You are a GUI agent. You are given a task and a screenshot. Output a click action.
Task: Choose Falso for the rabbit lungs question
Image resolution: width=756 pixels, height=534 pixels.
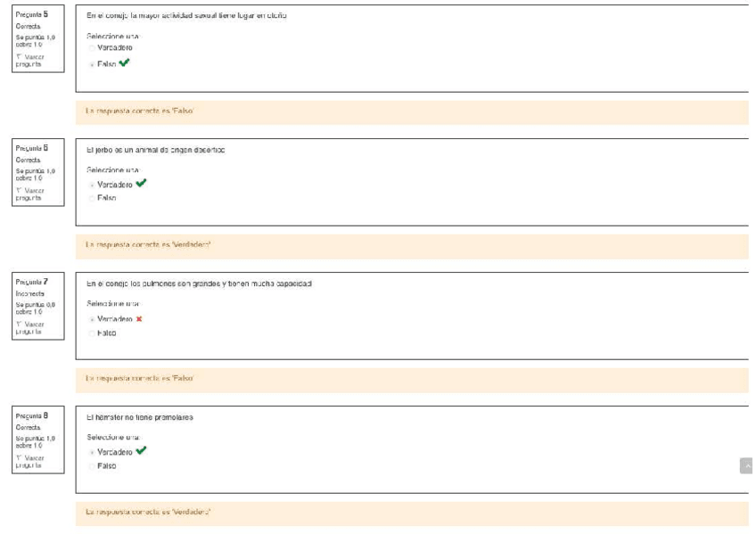click(x=91, y=333)
